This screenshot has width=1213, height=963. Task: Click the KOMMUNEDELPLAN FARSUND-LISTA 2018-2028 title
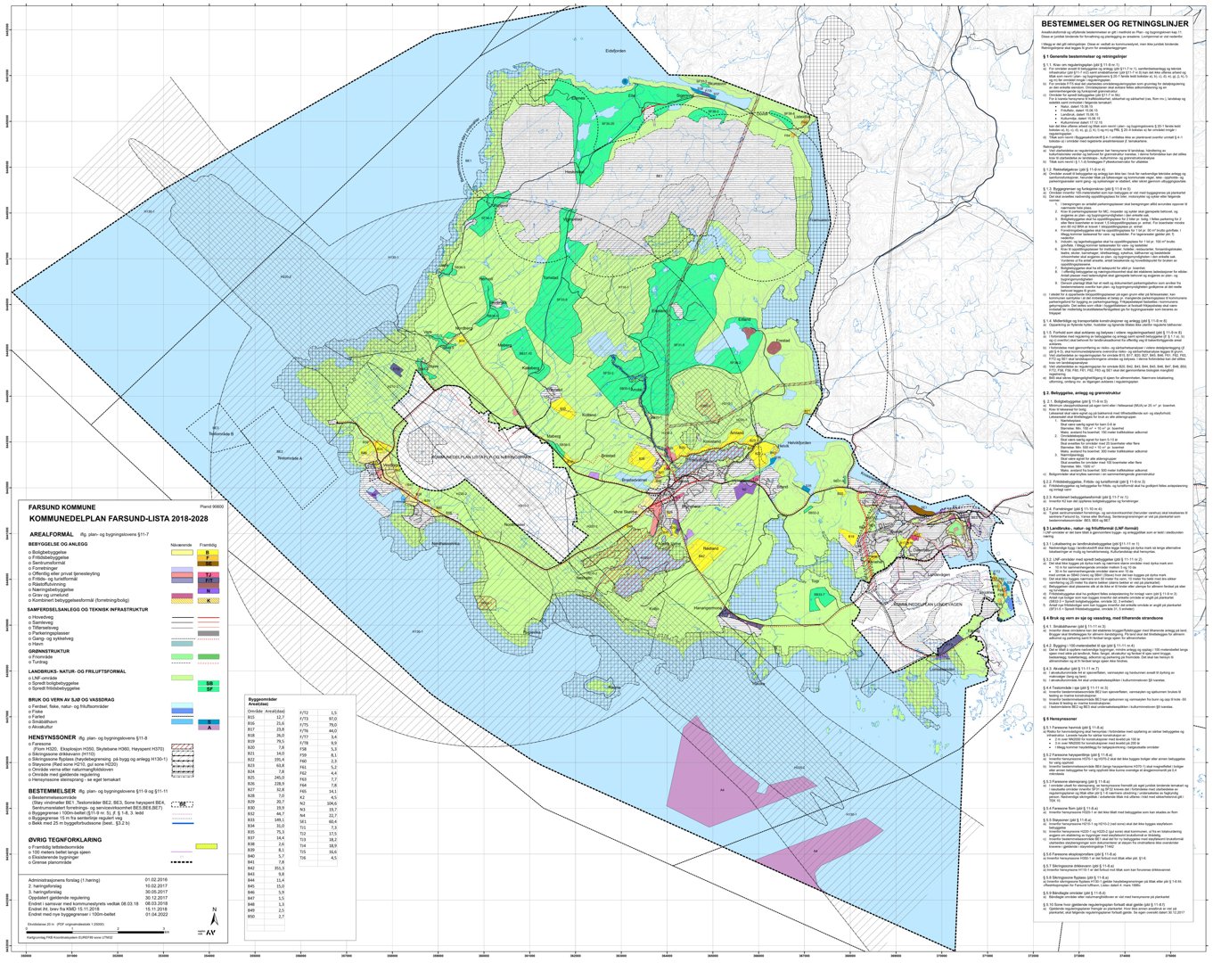pyautogui.click(x=119, y=517)
